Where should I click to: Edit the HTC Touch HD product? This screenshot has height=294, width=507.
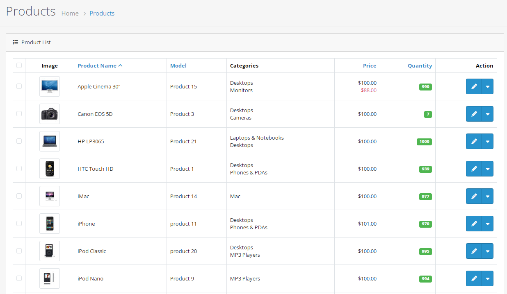[x=474, y=169]
